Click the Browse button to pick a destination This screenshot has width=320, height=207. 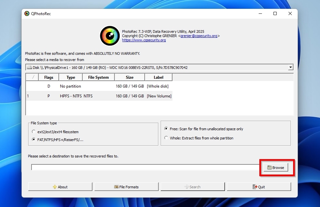(275, 167)
